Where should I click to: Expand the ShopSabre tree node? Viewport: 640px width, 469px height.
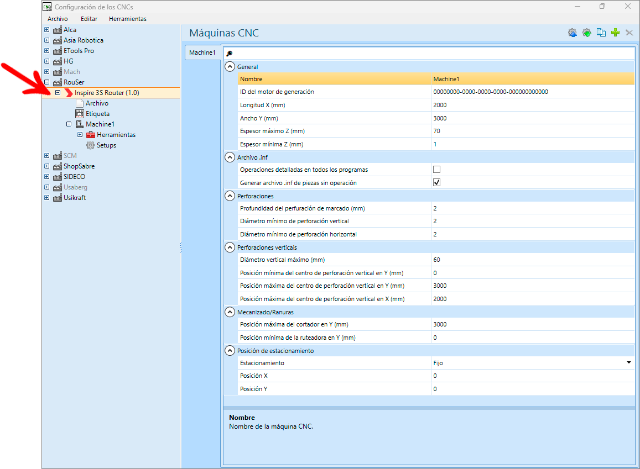[47, 166]
